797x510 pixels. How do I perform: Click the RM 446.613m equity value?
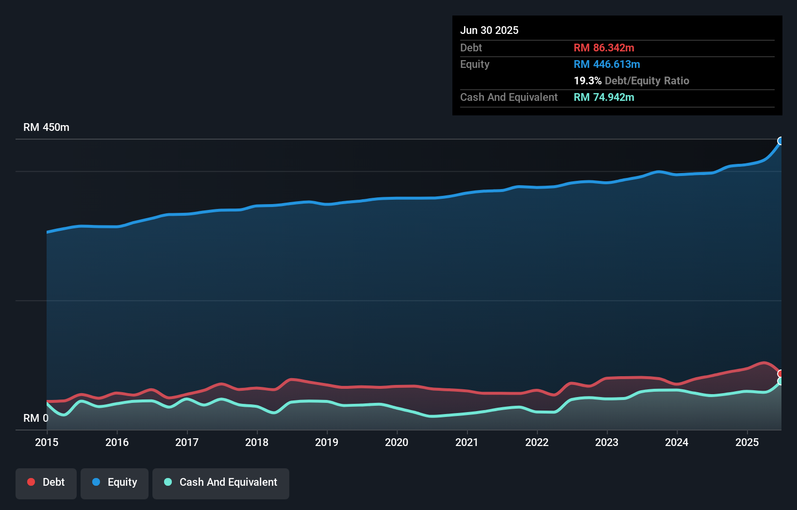pyautogui.click(x=607, y=64)
